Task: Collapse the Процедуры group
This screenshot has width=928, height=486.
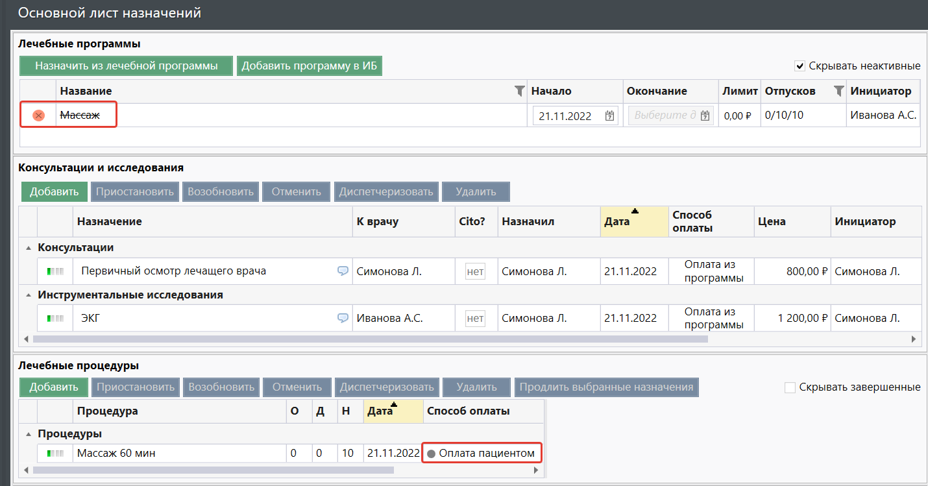Action: 28,434
